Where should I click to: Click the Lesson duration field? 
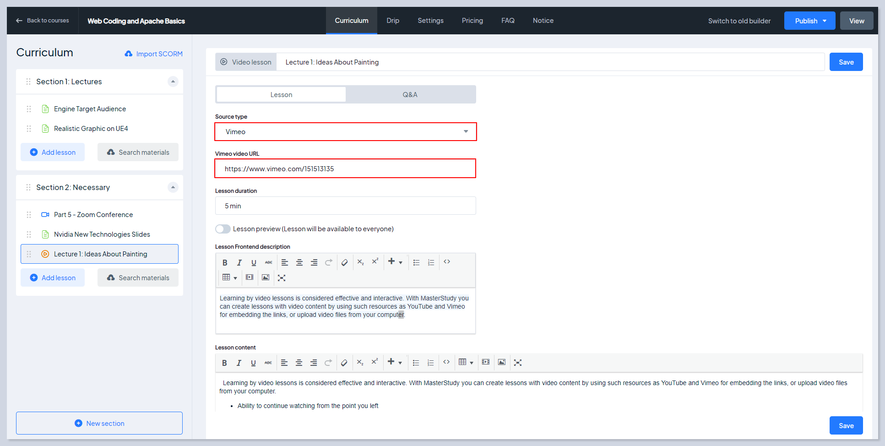pyautogui.click(x=346, y=206)
